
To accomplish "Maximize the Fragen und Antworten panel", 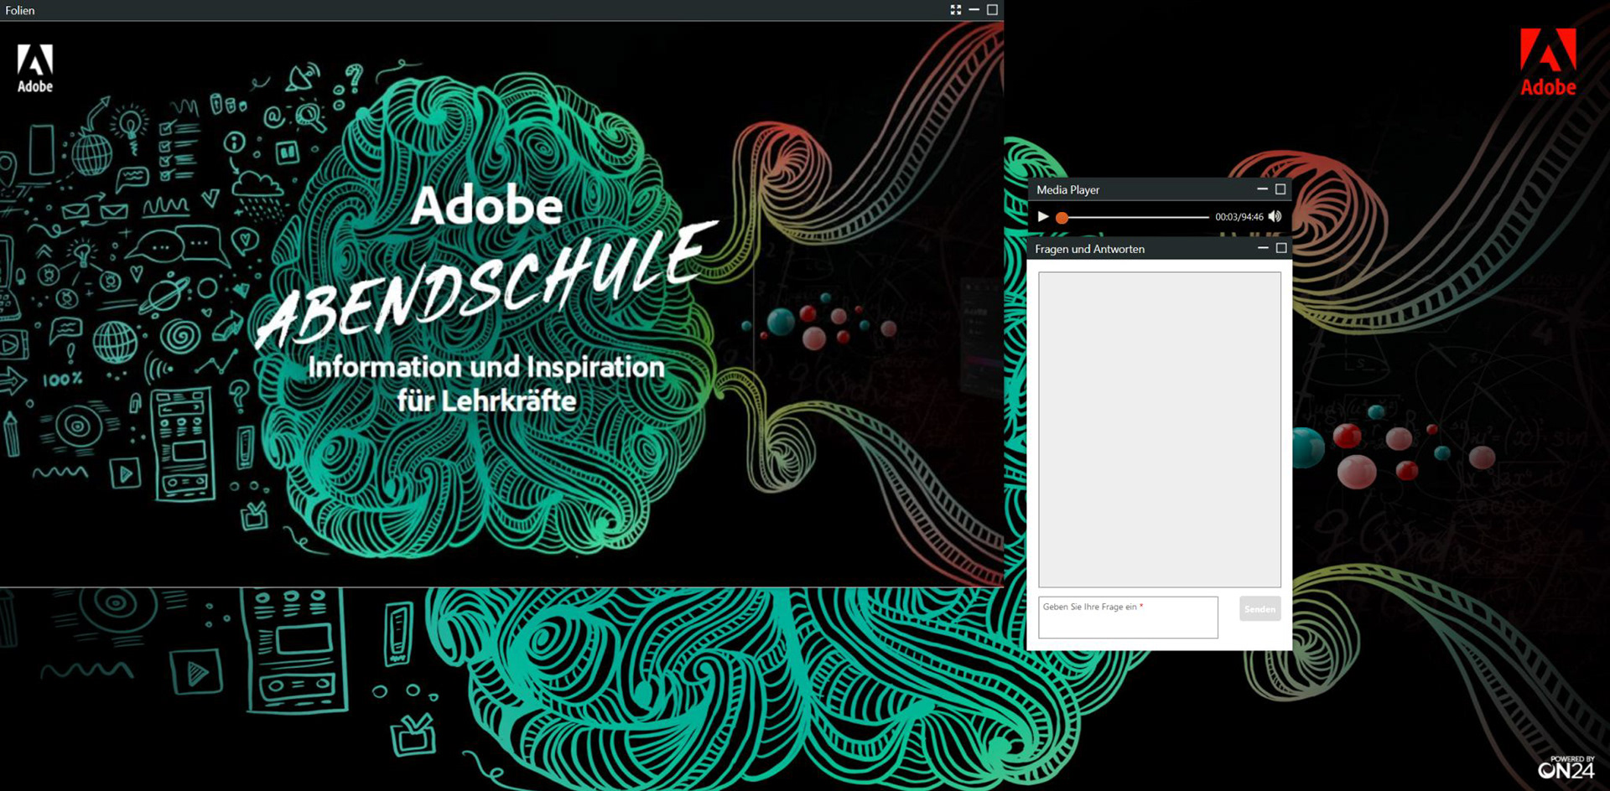I will (x=1281, y=248).
